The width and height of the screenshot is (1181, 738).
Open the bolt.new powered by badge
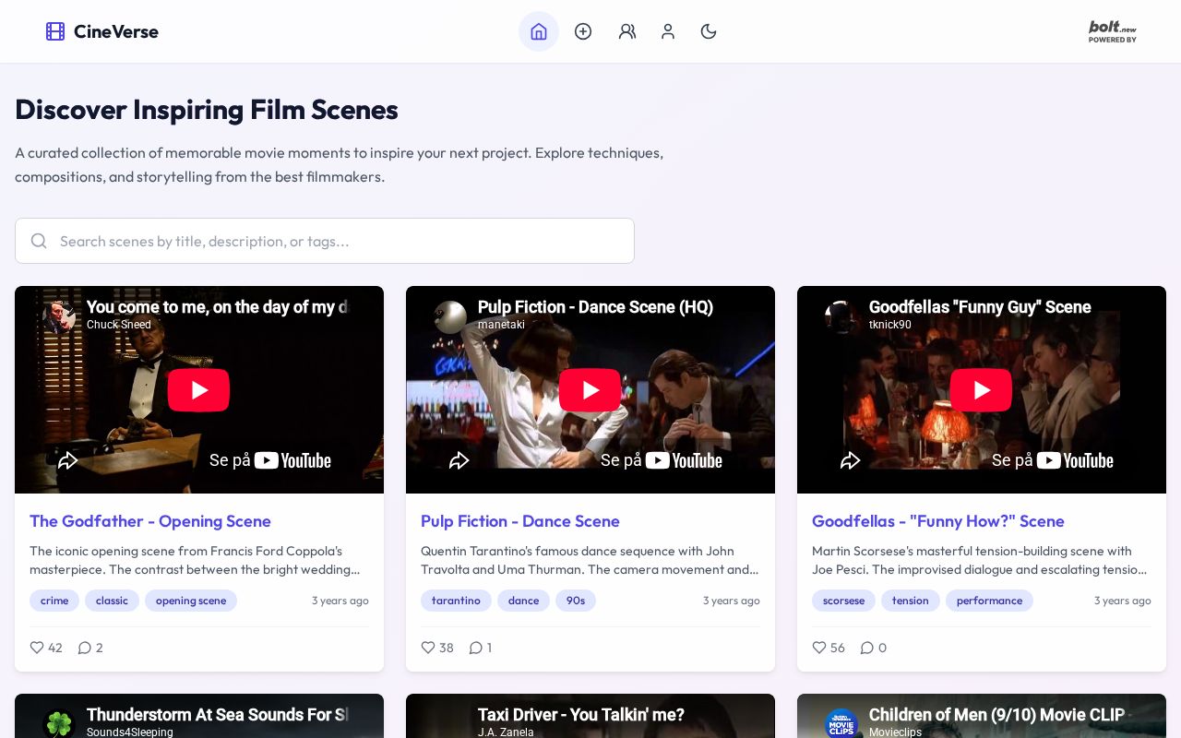pyautogui.click(x=1112, y=31)
